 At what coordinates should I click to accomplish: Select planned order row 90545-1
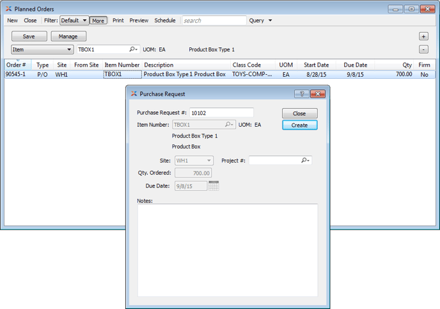point(16,75)
